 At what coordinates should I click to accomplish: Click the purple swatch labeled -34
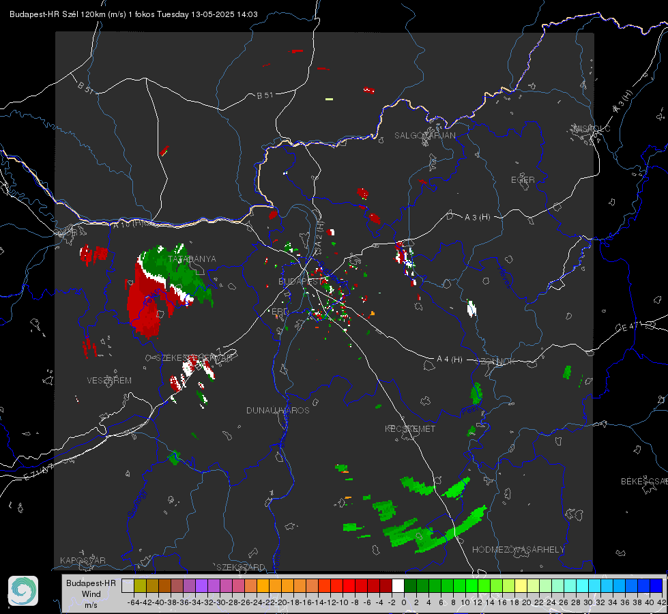(x=201, y=586)
